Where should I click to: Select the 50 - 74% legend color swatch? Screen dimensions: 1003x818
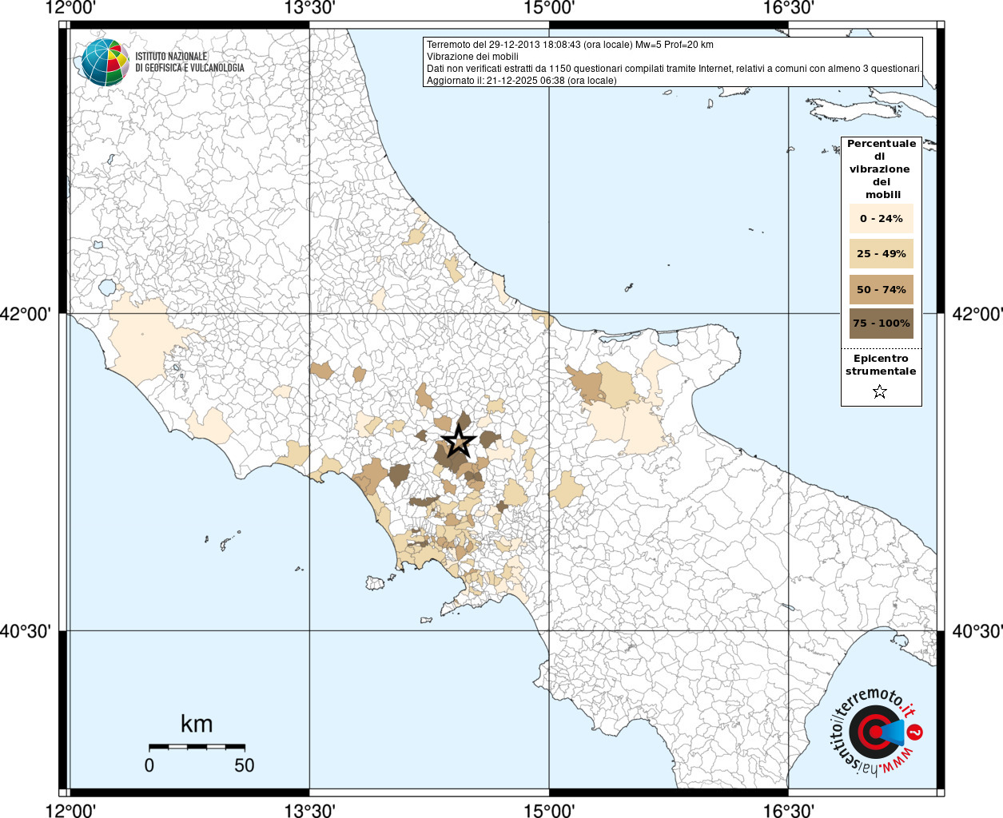[x=881, y=289]
